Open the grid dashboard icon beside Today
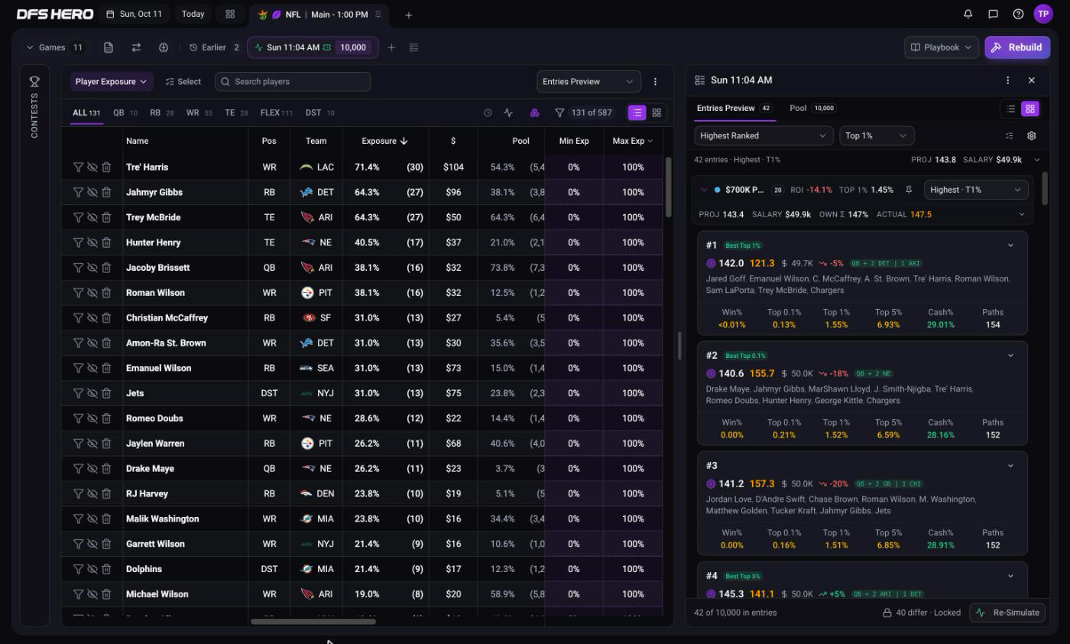Image resolution: width=1070 pixels, height=644 pixels. (230, 14)
